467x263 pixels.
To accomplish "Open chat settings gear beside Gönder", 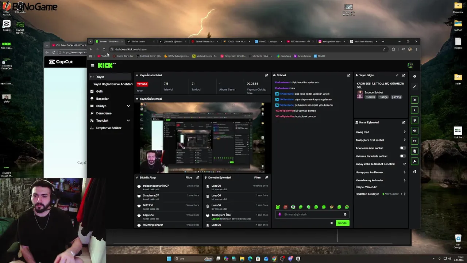I will [x=332, y=223].
